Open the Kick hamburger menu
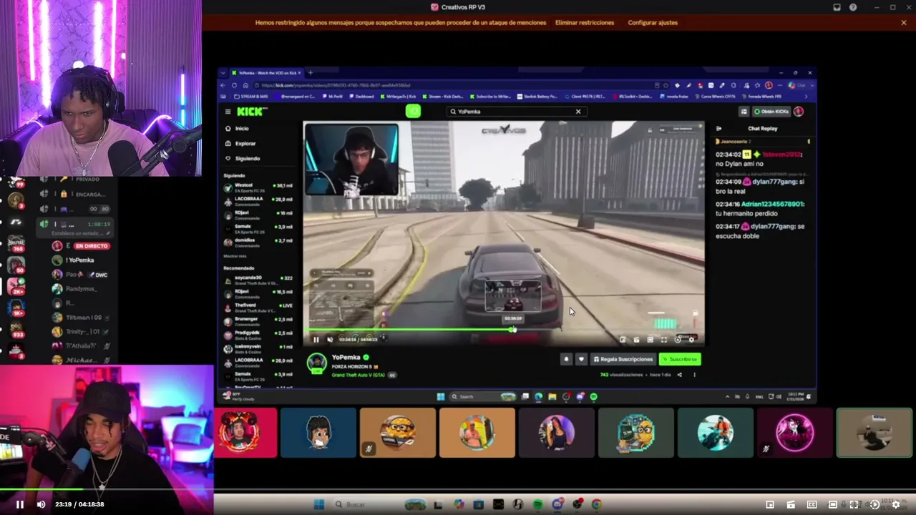 coord(228,112)
